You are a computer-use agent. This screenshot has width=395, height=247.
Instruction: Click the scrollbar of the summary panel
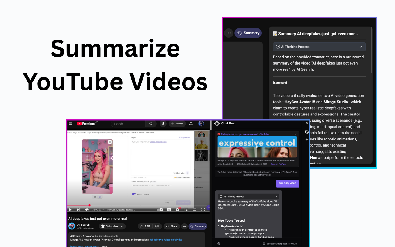pyautogui.click(x=372, y=51)
